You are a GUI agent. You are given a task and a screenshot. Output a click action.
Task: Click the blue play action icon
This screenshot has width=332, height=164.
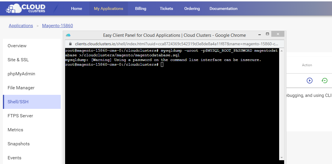(x=310, y=80)
